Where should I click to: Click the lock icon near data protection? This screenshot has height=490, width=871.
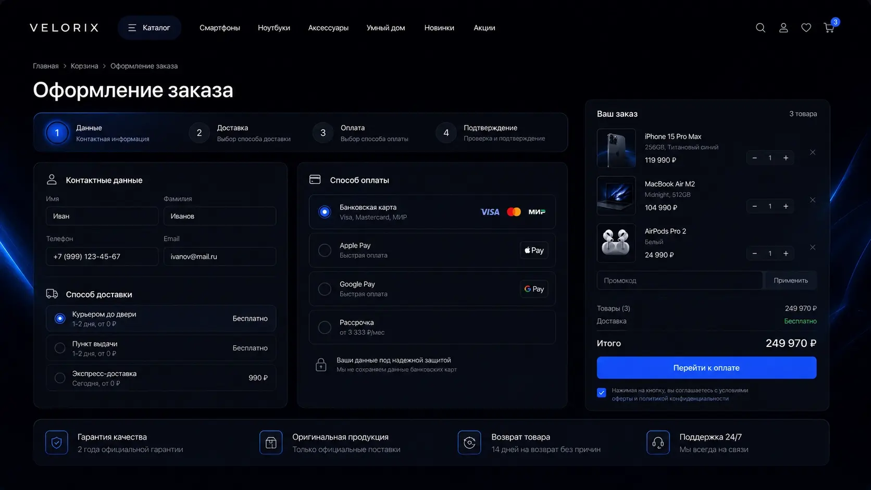pyautogui.click(x=321, y=365)
